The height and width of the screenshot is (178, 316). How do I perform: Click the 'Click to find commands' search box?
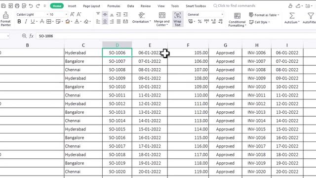point(235,6)
